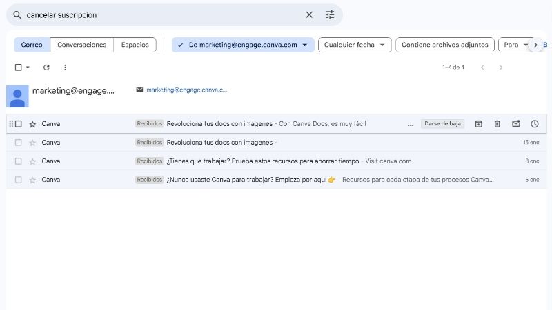Delete the hovered Canva email with the trash icon
Viewport: 552px width, 310px height.
pyautogui.click(x=497, y=124)
